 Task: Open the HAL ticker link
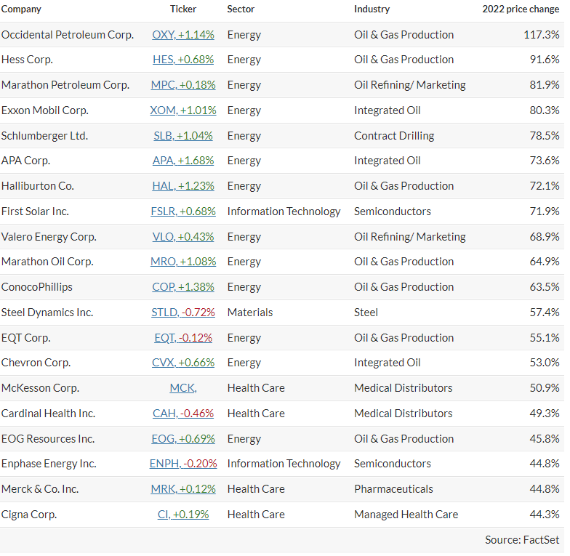[x=183, y=186]
